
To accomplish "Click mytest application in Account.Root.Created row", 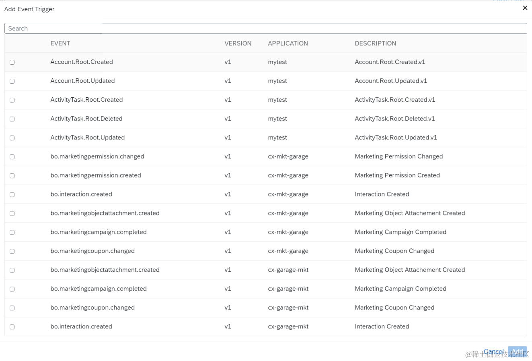I will 277,62.
